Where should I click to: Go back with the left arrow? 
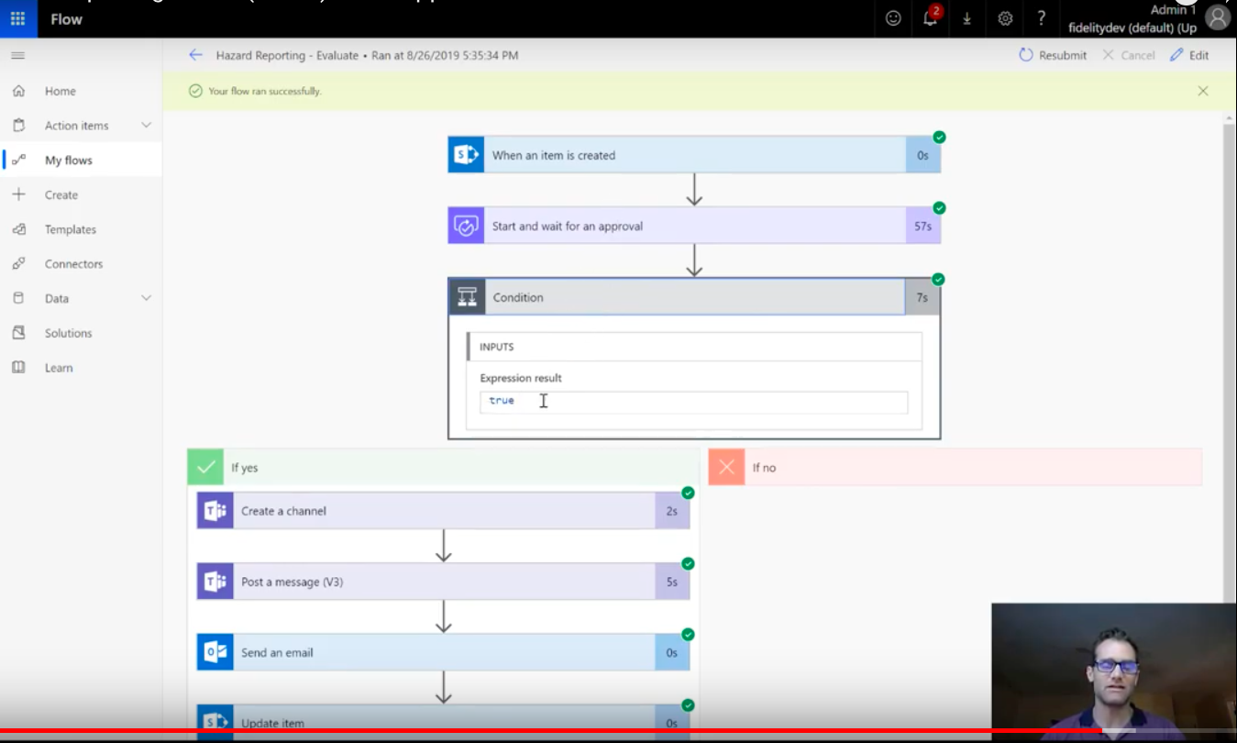[195, 55]
